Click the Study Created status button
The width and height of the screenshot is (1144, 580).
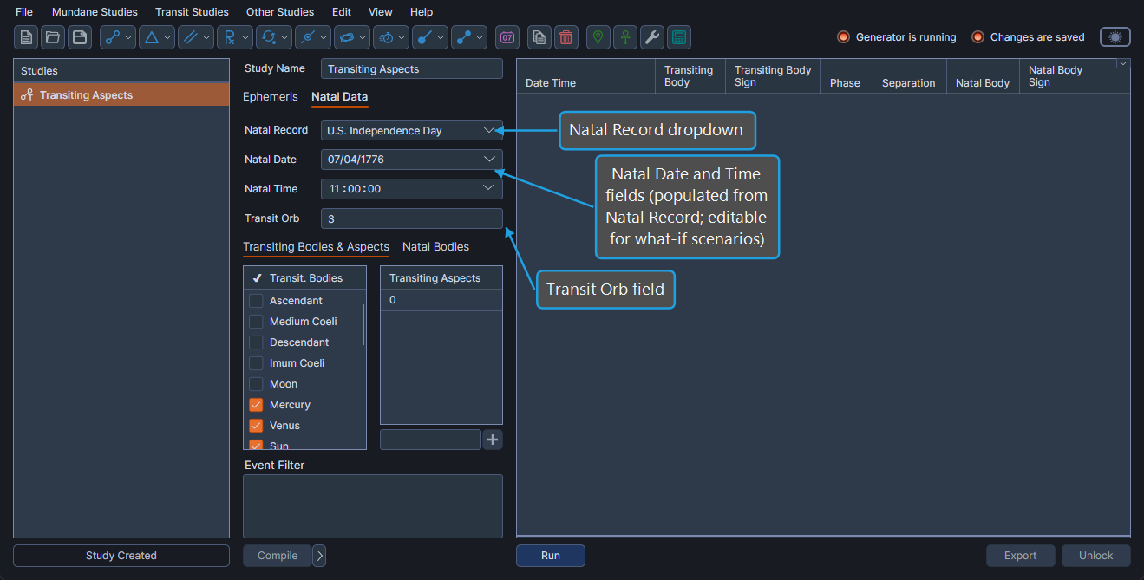coord(121,556)
